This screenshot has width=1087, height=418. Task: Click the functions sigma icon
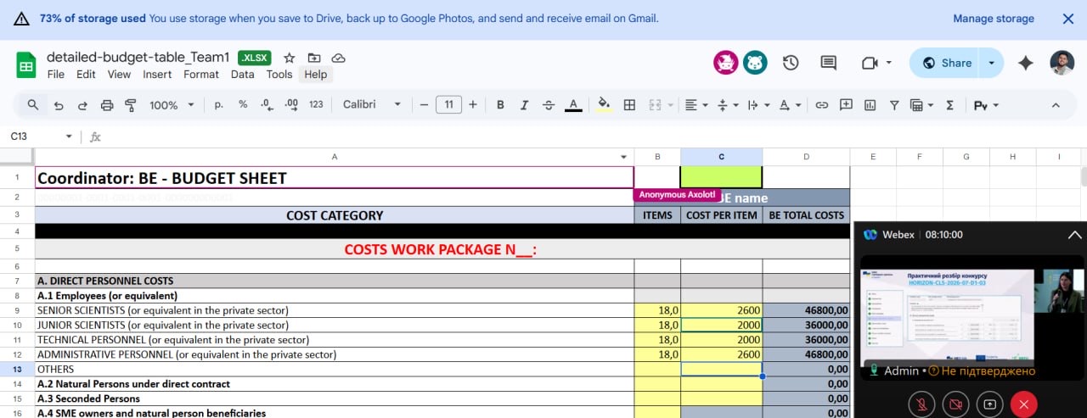[949, 105]
